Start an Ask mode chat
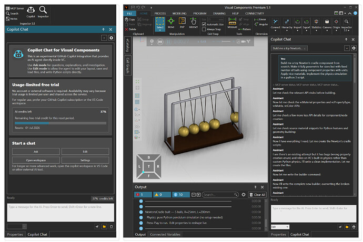The width and height of the screenshot is (363, 242). (36, 152)
